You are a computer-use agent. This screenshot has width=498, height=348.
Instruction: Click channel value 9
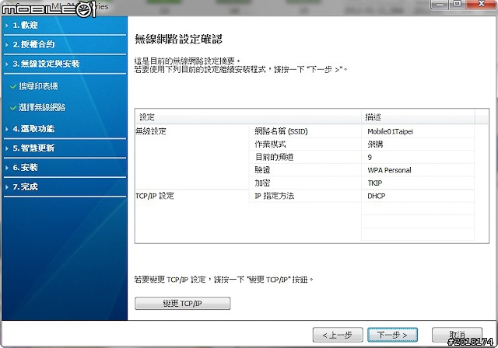(x=370, y=157)
